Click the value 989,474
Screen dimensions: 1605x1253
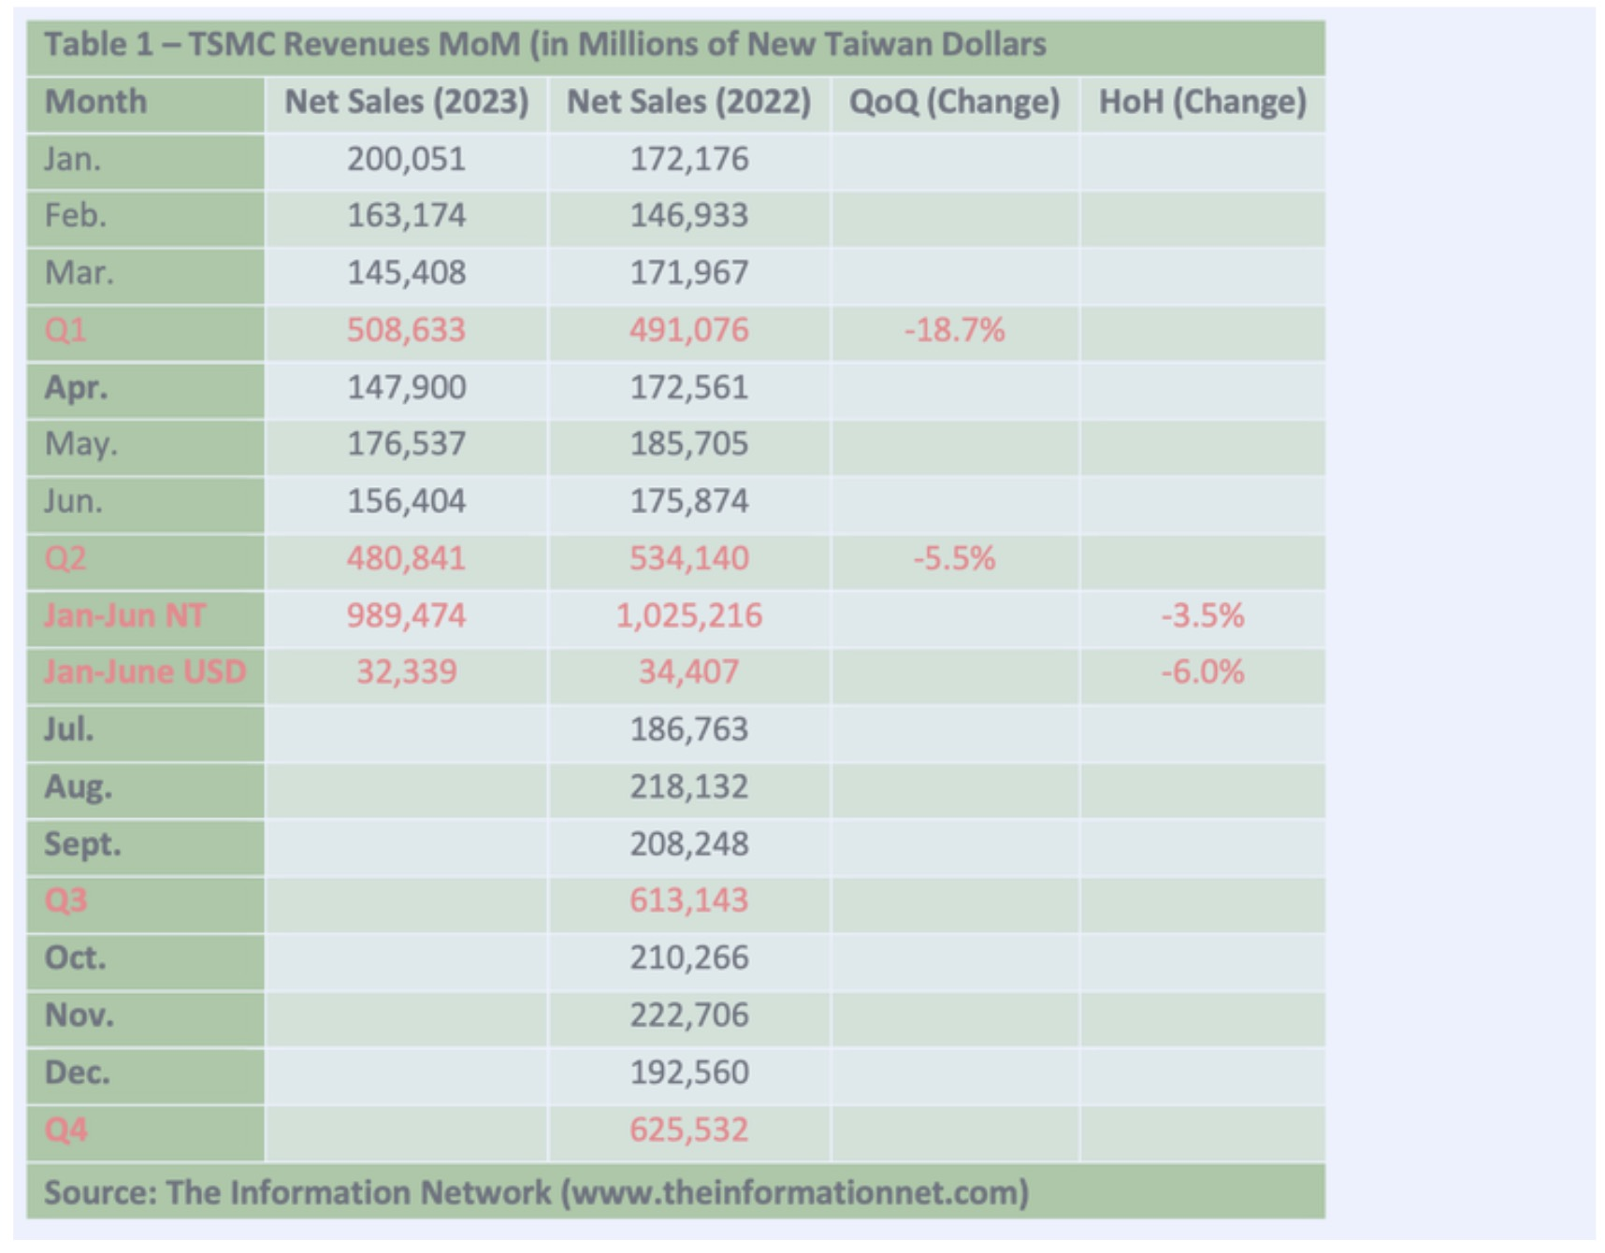(x=407, y=615)
